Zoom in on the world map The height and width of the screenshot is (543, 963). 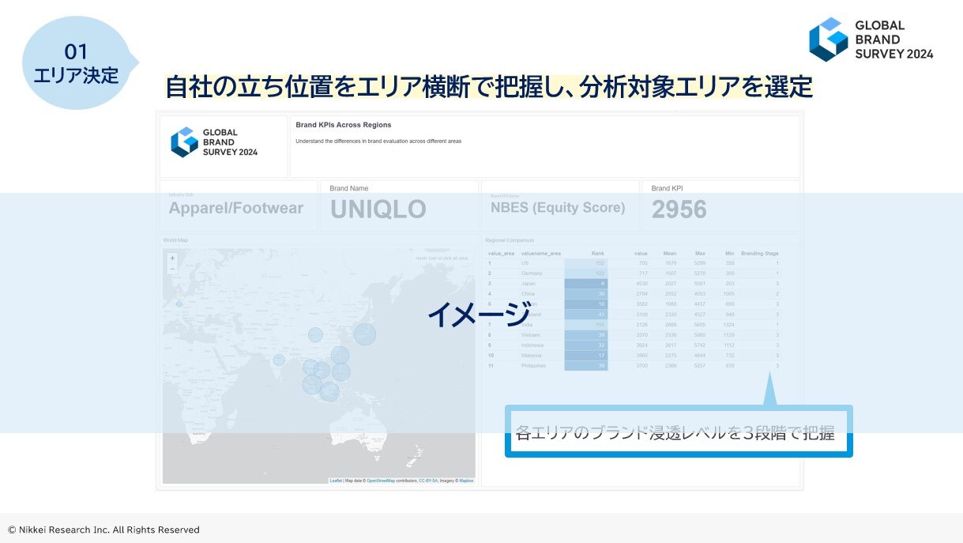coord(172,258)
